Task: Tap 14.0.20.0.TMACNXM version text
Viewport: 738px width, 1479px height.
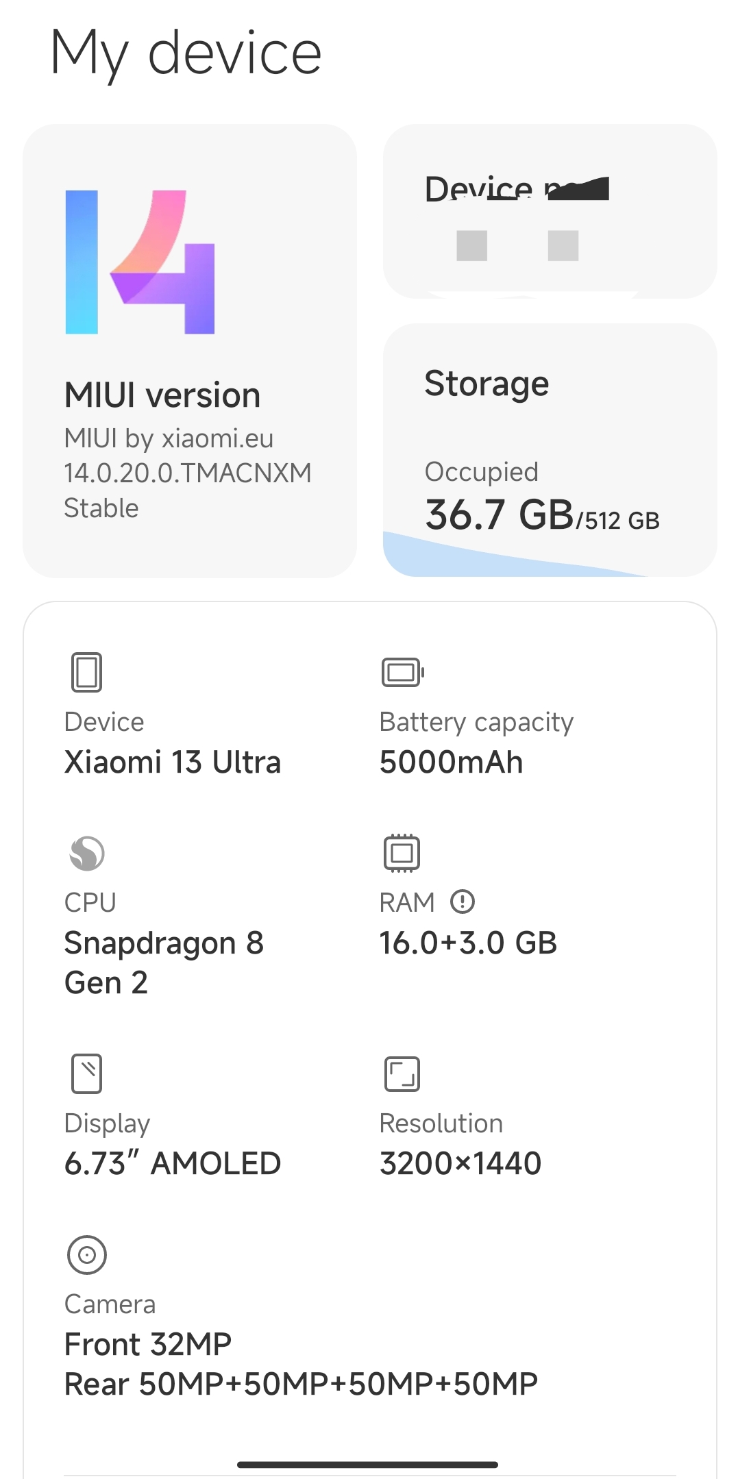Action: [188, 473]
